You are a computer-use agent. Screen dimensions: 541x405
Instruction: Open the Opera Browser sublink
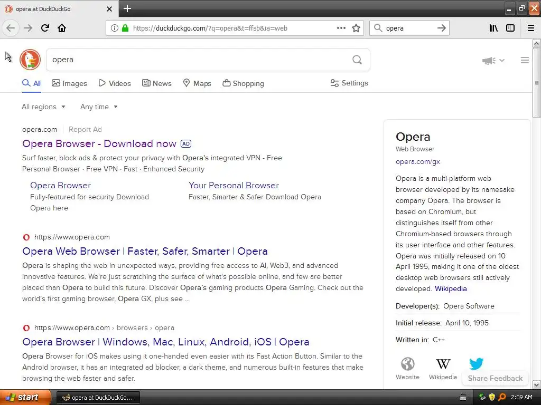pos(60,185)
